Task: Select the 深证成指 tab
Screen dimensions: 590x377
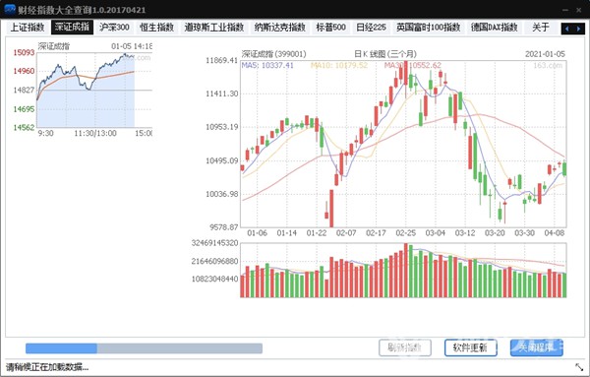Action: click(72, 28)
